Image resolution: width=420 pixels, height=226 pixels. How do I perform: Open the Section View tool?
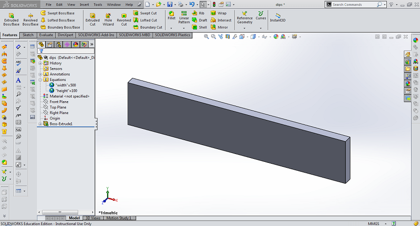tap(227, 37)
